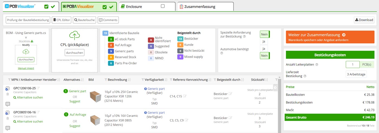
Task: Set Spezielle Anforderung zur Bestückung to Ja
Action: pyautogui.click(x=264, y=42)
